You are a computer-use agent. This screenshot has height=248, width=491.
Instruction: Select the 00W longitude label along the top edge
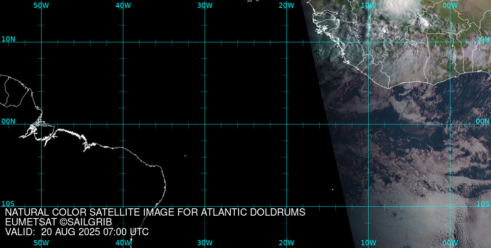450,5
